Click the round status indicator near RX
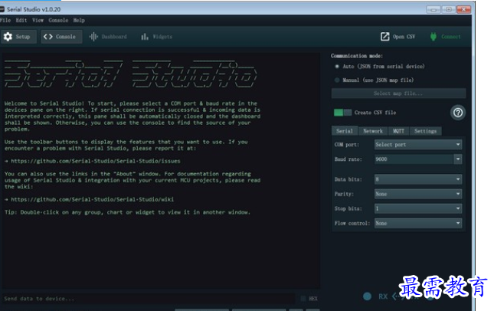This screenshot has height=311, width=494. click(367, 296)
